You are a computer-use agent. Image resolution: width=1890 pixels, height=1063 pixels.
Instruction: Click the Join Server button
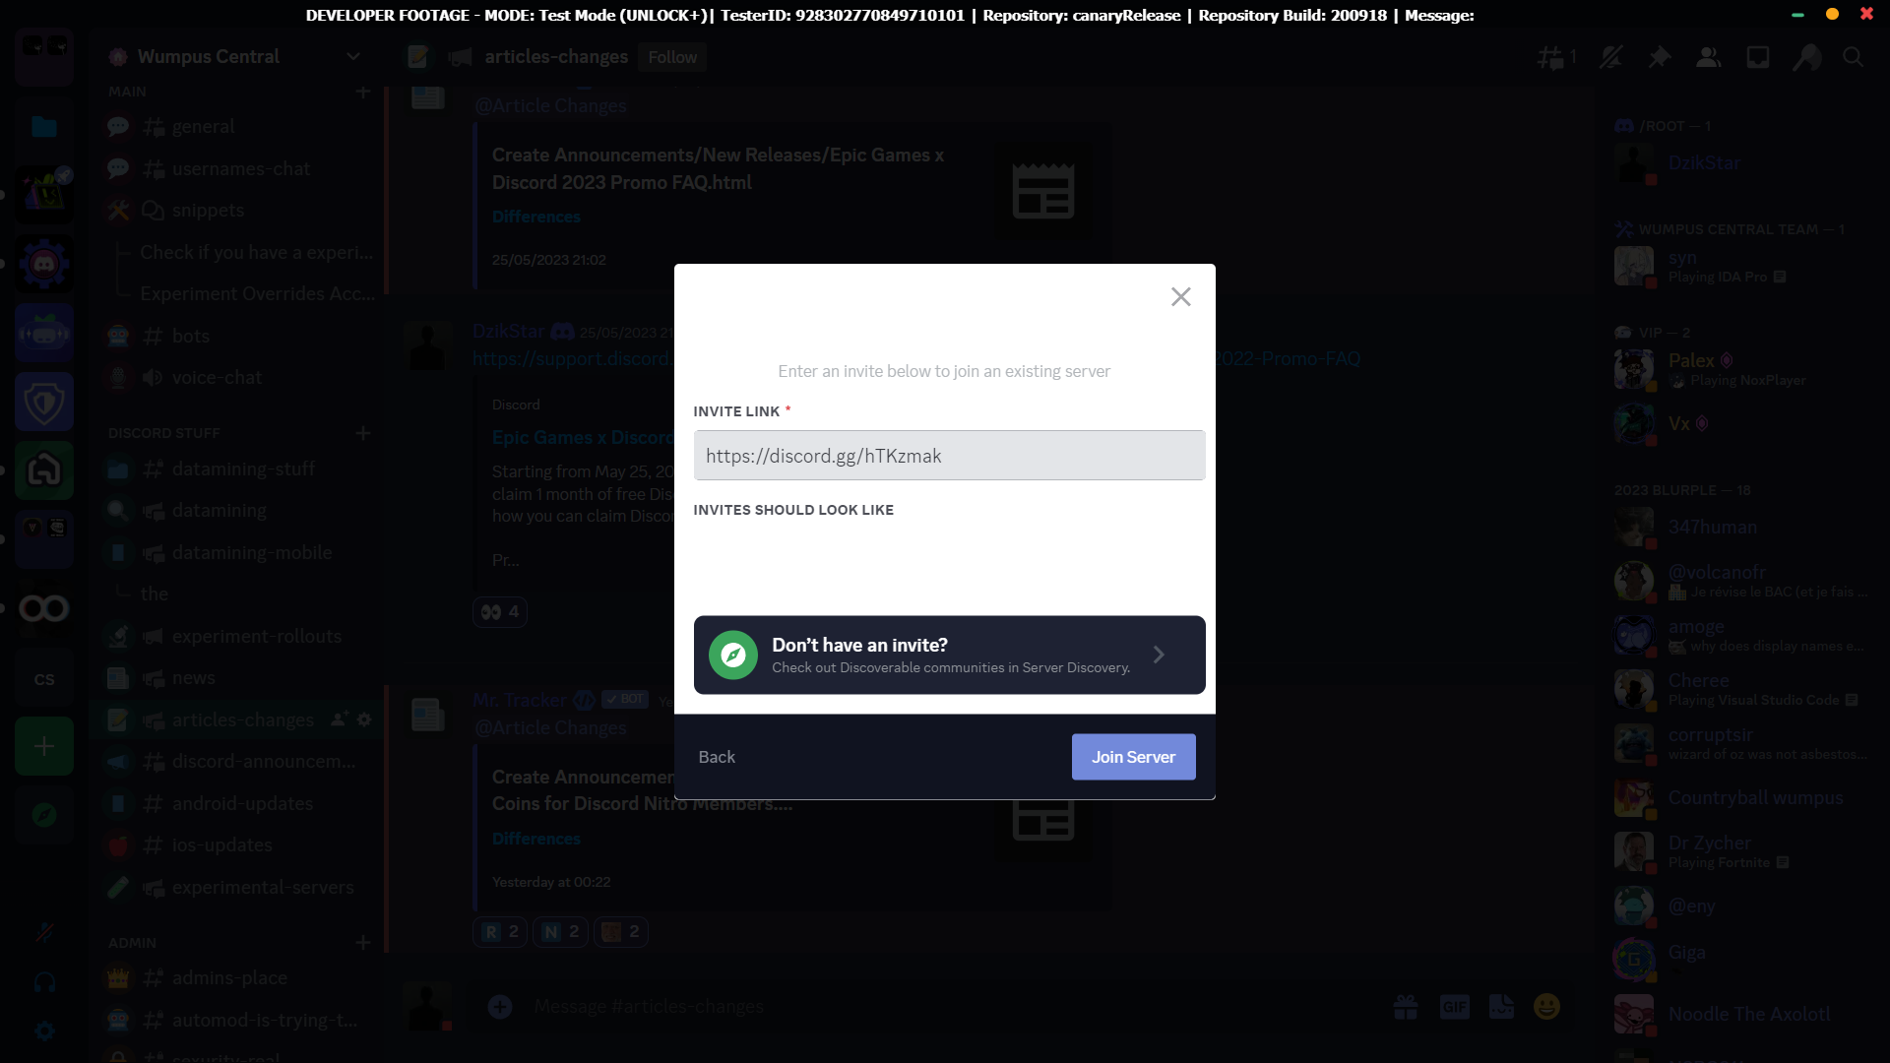coord(1133,756)
